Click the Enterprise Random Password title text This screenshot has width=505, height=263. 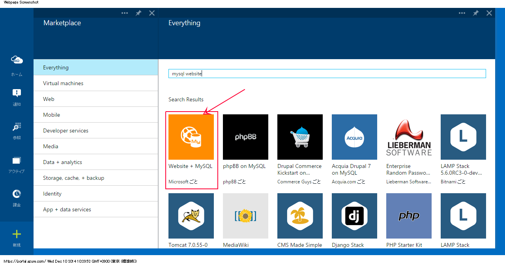tap(408, 170)
